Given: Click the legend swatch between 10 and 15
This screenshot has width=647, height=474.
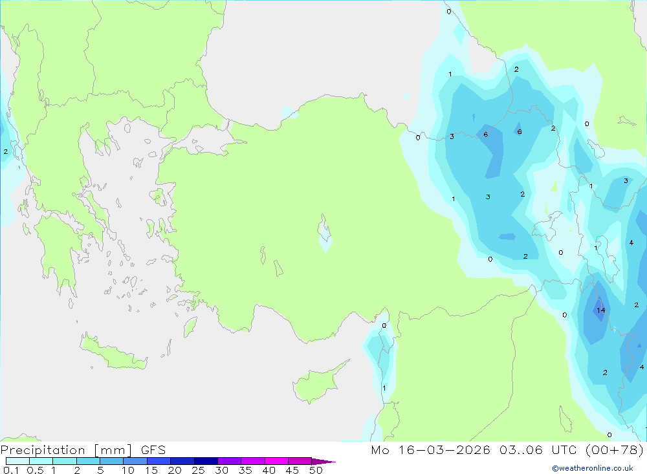Looking at the screenshot, I should pyautogui.click(x=135, y=461).
